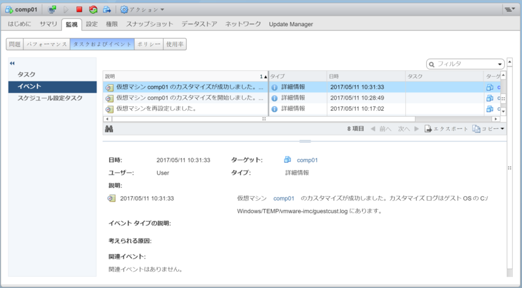Click event icon beside description timestamp in details
Image resolution: width=522 pixels, height=288 pixels.
tap(112, 198)
